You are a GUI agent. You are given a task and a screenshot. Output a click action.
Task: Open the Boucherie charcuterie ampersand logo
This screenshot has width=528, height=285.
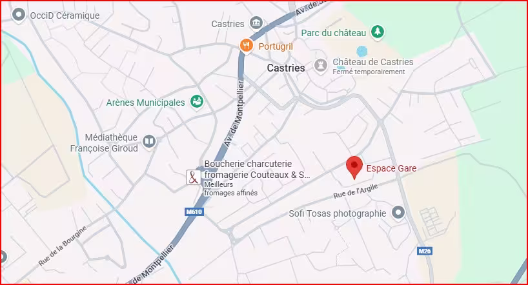tap(194, 177)
